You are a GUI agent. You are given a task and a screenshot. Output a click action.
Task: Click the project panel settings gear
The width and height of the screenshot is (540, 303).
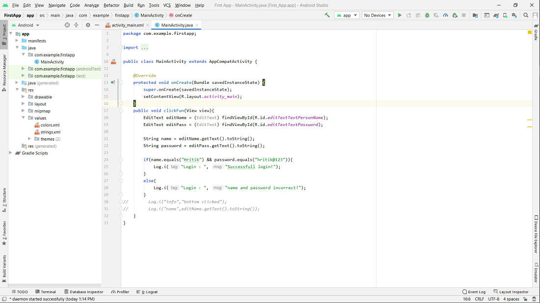(x=88, y=25)
